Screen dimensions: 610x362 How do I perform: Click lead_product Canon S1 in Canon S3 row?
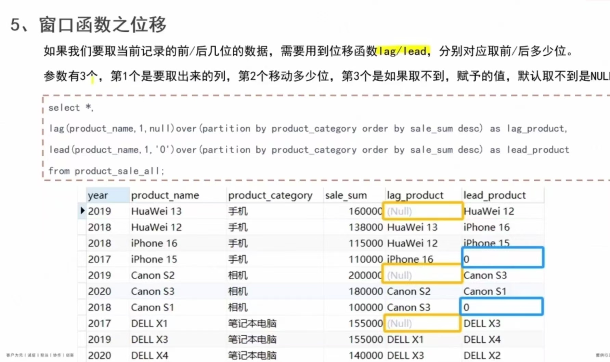485,291
